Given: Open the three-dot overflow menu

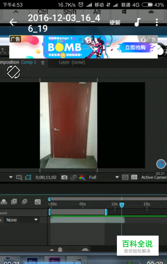Looking at the screenshot, I should click(157, 22).
